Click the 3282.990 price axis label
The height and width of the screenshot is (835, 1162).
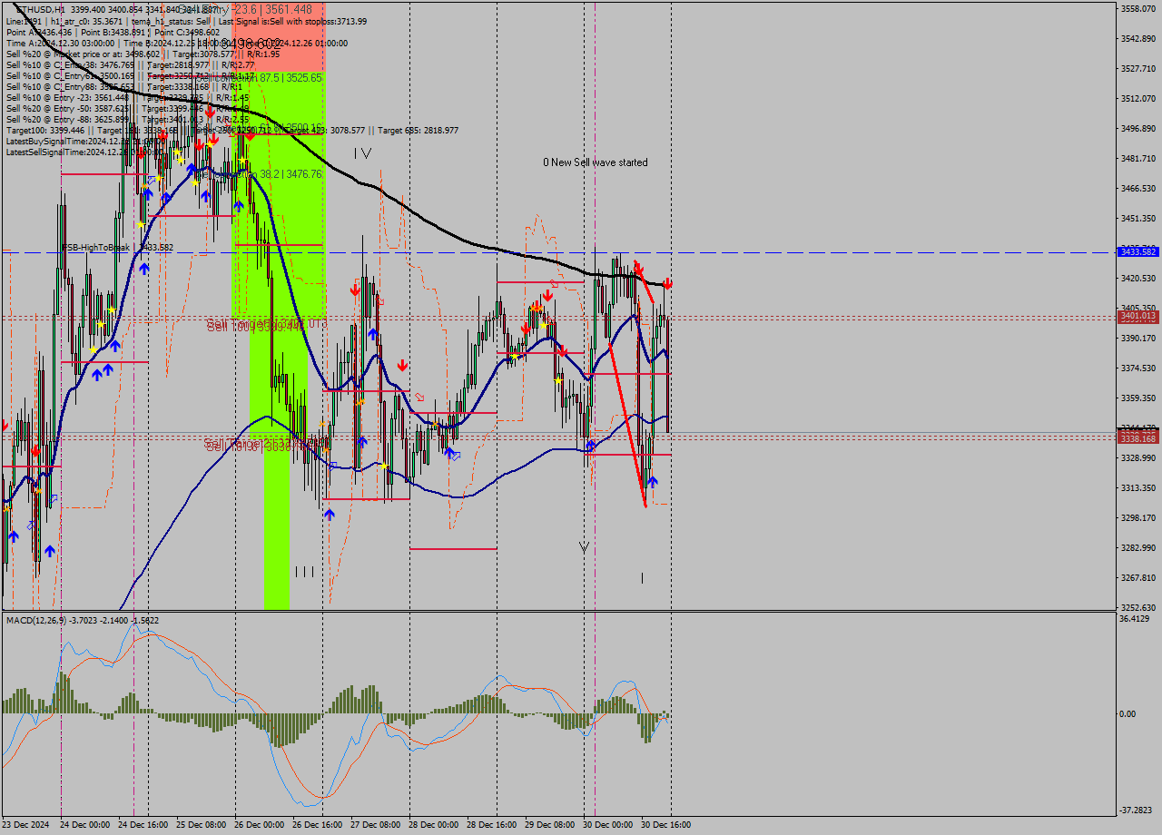click(x=1137, y=547)
